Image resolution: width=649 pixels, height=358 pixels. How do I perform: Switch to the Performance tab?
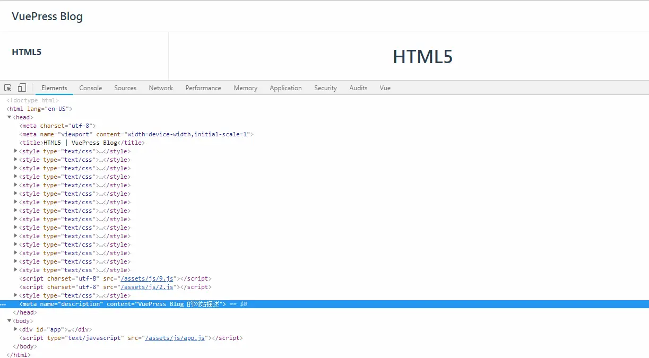[x=203, y=88]
